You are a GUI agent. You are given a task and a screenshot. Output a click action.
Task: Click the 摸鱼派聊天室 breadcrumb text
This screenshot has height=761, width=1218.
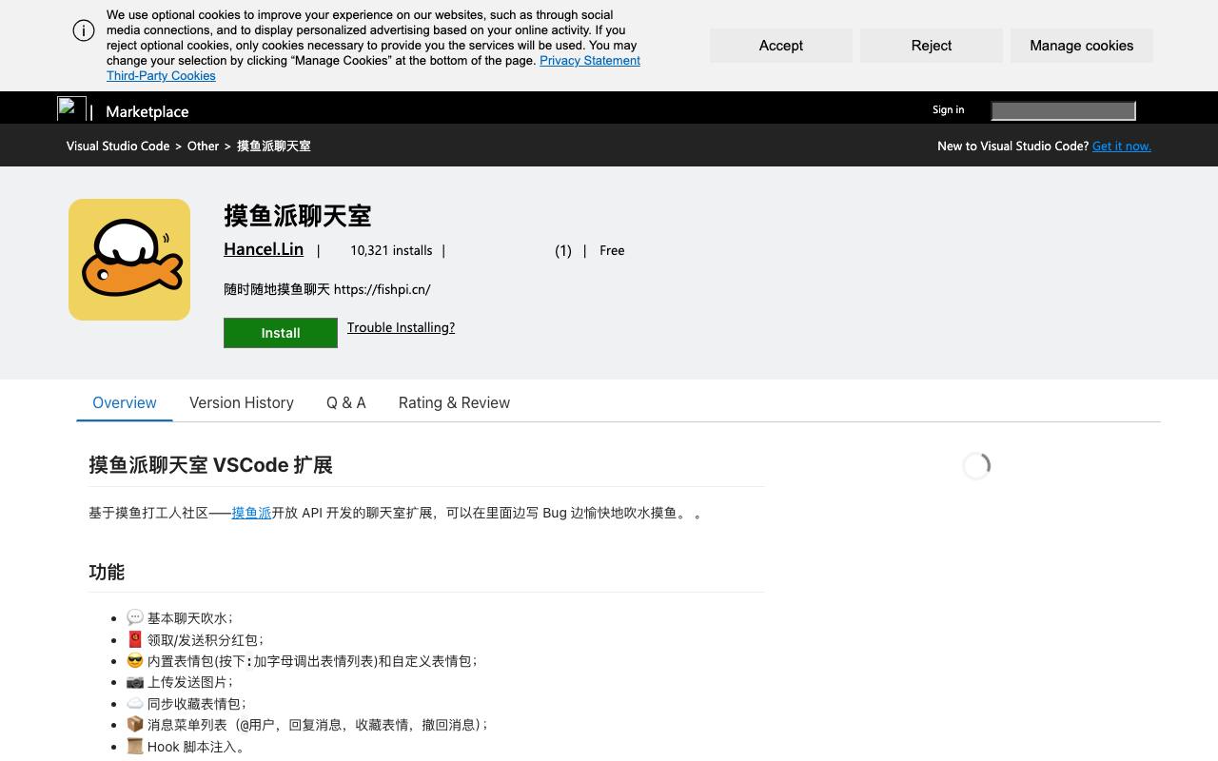tap(274, 146)
